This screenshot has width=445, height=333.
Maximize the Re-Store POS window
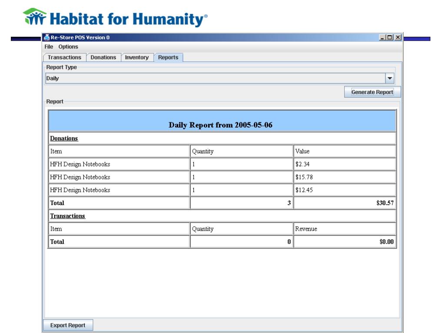[x=390, y=37]
